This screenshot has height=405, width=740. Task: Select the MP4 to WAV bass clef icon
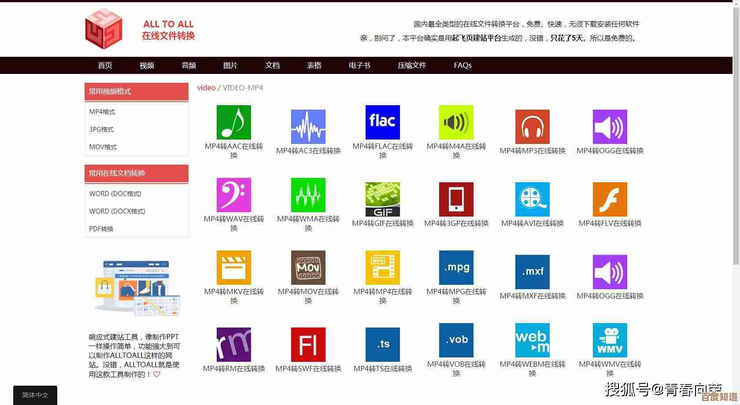pyautogui.click(x=233, y=195)
